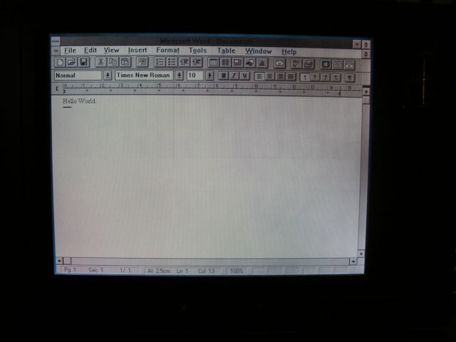
Task: Click the ruler scale symbol left of ruler
Action: [x=57, y=88]
